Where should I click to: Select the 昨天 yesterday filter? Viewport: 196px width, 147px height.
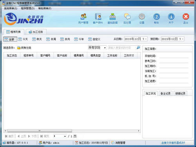point(37,39)
